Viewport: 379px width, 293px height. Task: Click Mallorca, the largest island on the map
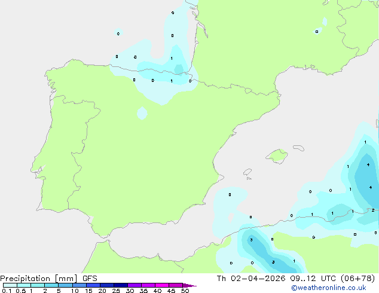pos(277,156)
